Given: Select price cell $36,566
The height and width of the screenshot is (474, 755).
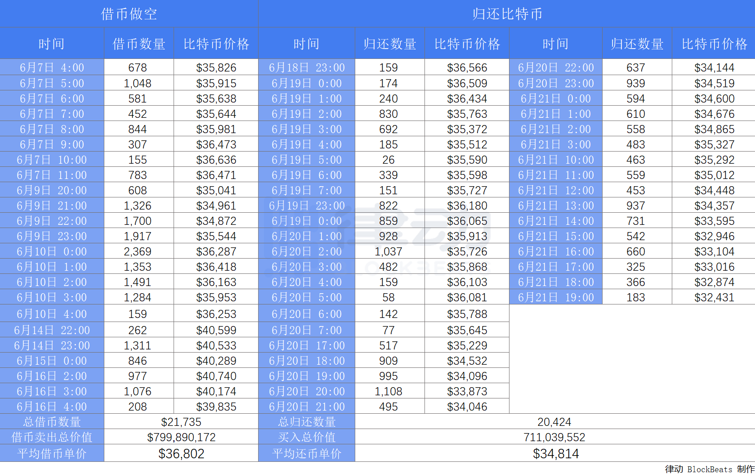Looking at the screenshot, I should tap(467, 67).
